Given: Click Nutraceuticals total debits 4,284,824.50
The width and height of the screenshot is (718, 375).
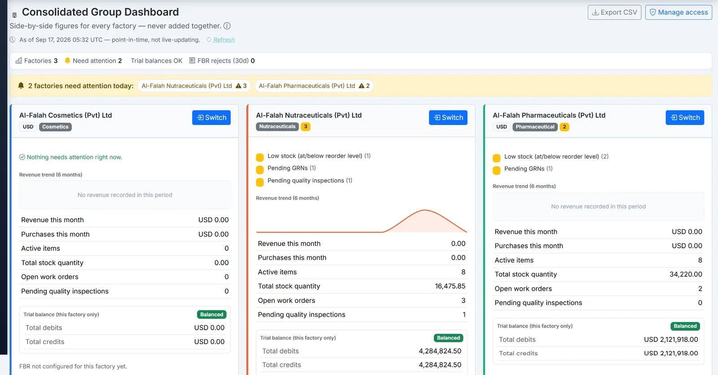Looking at the screenshot, I should click(x=440, y=351).
